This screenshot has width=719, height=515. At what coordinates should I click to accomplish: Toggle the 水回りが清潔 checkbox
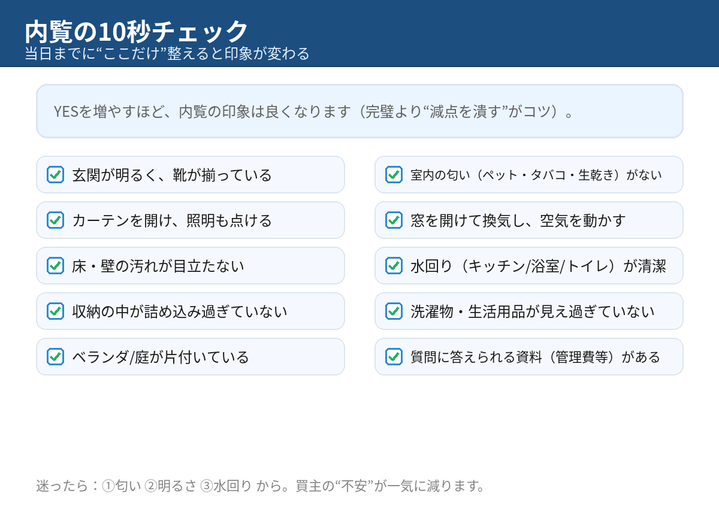tap(394, 266)
